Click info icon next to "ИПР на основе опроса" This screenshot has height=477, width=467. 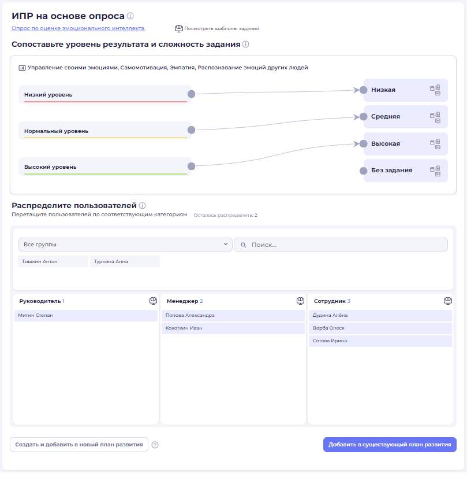coord(130,16)
